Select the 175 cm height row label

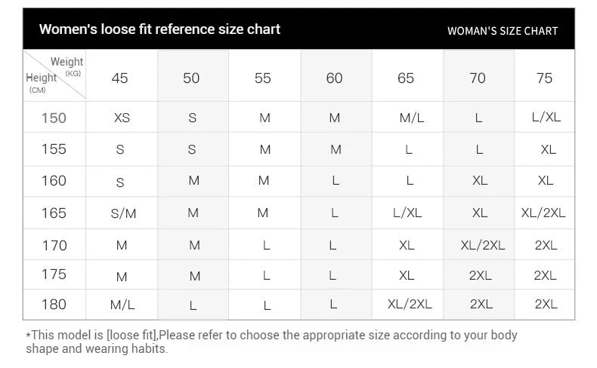[54, 274]
